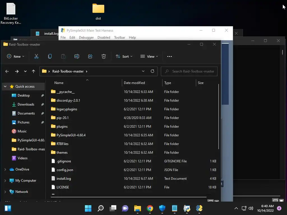Image resolution: width=287 pixels, height=215 pixels.
Task: Click the Rename icon in Explorer toolbar
Action: pyautogui.click(x=77, y=56)
